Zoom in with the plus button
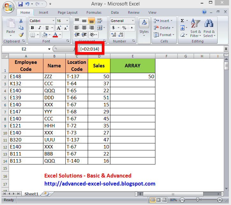Viewport: 231px width, 205px height. [220, 200]
